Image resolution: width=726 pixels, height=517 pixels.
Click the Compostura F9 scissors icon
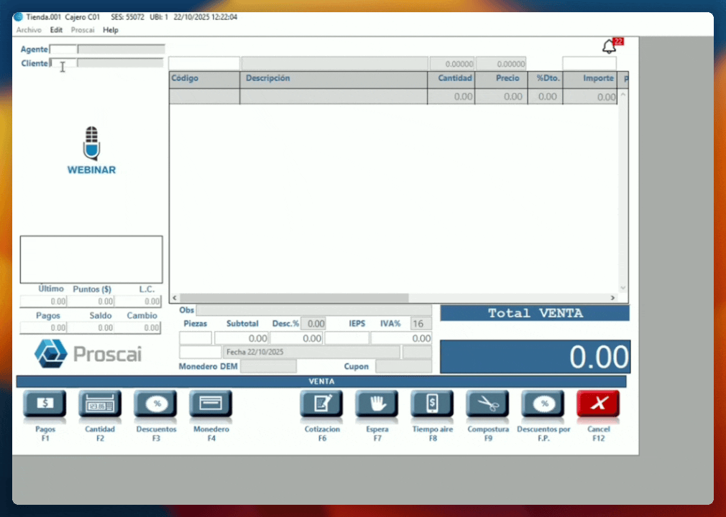point(487,404)
